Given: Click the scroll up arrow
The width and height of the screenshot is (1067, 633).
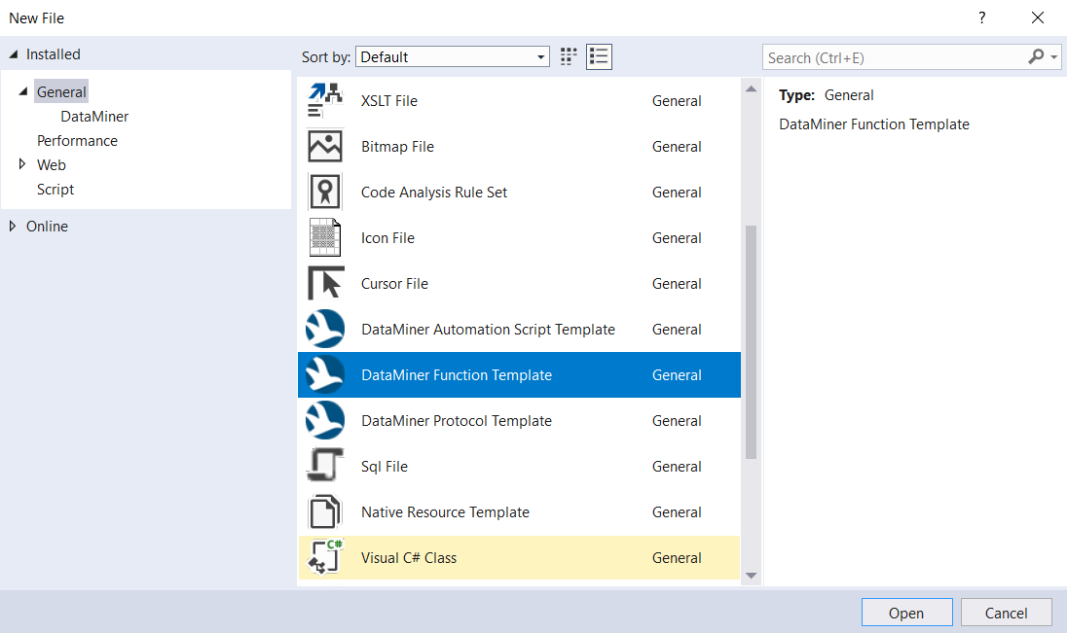Looking at the screenshot, I should [x=751, y=89].
